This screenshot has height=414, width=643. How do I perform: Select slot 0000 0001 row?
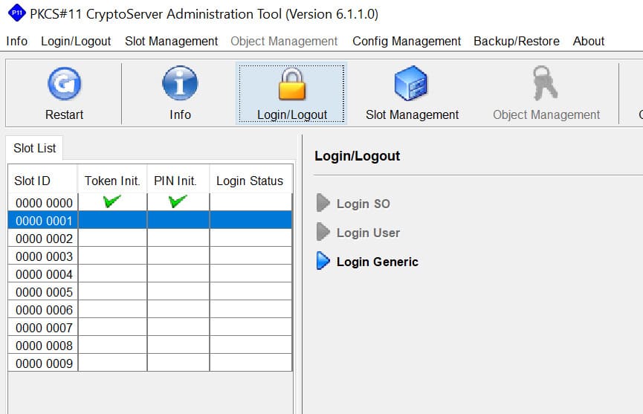[150, 220]
